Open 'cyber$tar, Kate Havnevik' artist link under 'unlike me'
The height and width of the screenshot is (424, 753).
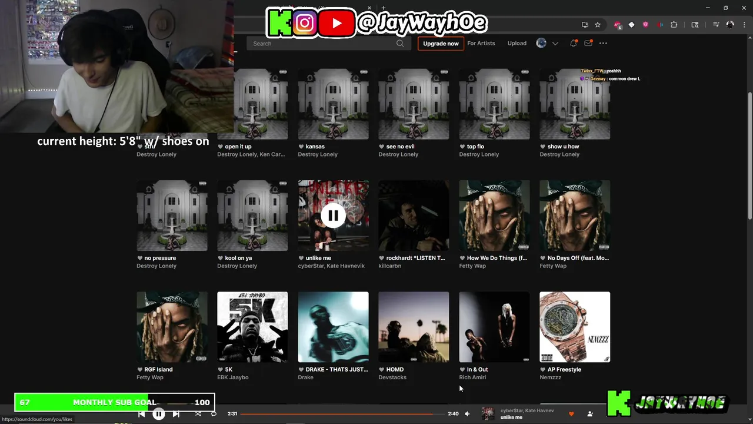[x=331, y=266]
